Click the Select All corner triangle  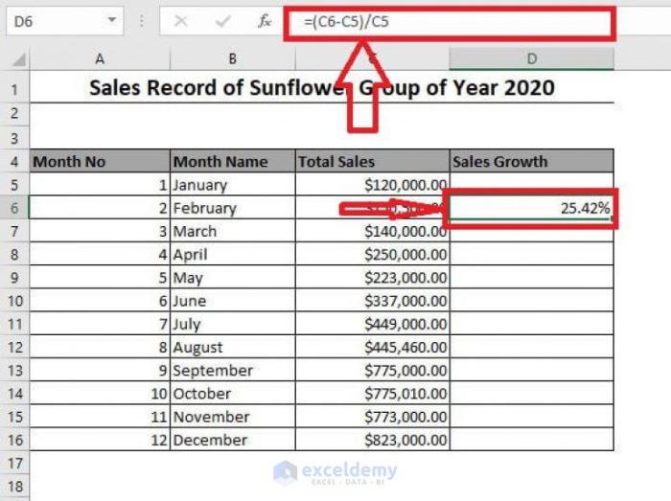click(x=19, y=59)
